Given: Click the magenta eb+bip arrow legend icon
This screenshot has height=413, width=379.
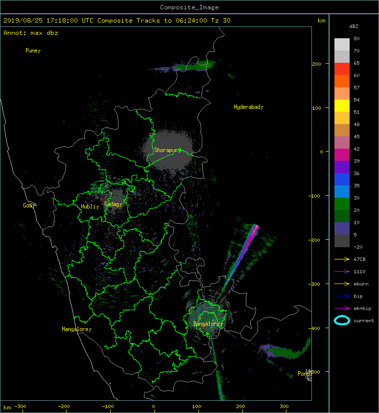Looking at the screenshot, I should (x=342, y=309).
